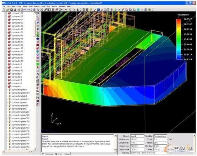The image size is (197, 156).
Task: Click the Print icon in the toolbar
Action: tap(15, 10)
